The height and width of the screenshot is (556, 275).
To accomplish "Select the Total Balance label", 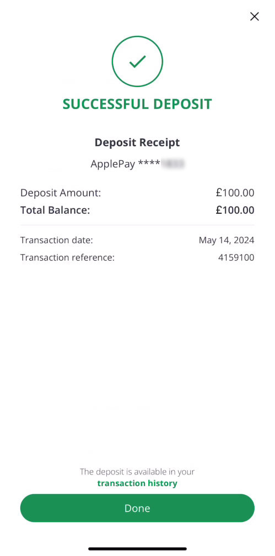I will [x=55, y=210].
